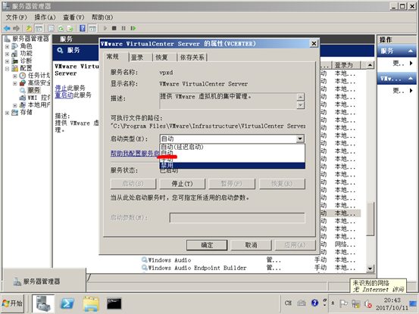Click the Back arrow toolbar icon

[x=7, y=28]
